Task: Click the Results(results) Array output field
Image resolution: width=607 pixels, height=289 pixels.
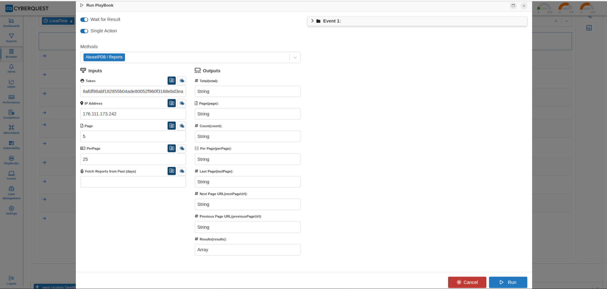Action: [x=247, y=250]
